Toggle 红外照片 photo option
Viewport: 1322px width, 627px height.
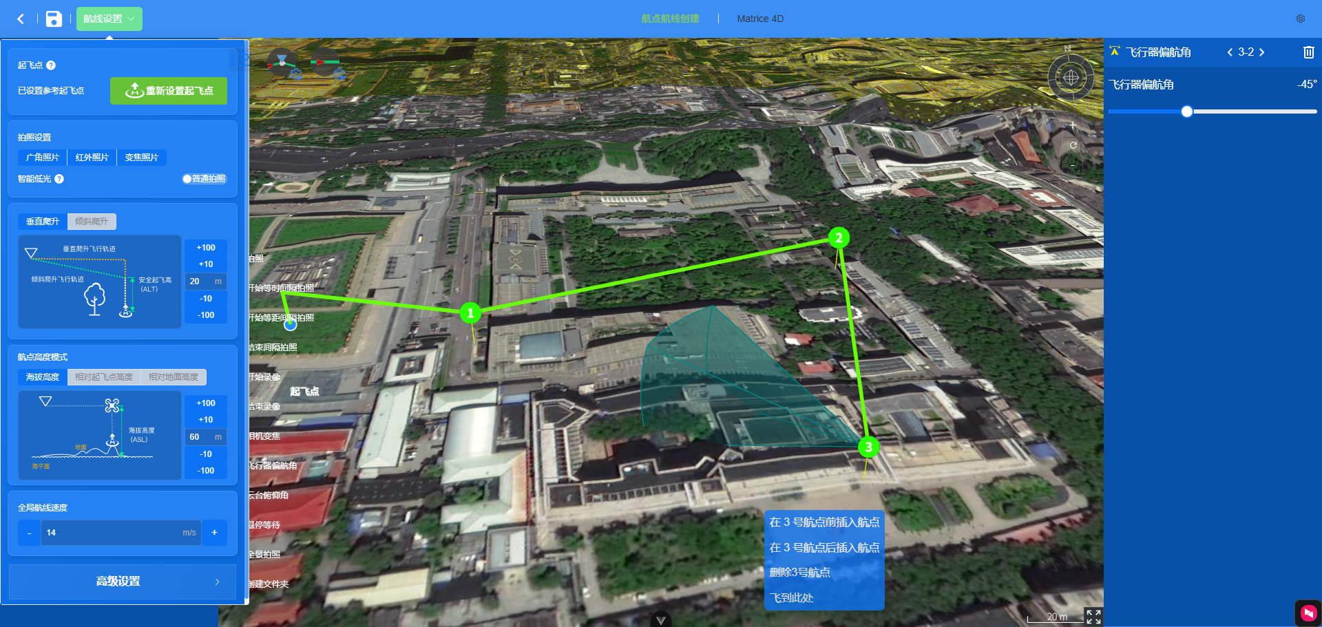coord(92,158)
